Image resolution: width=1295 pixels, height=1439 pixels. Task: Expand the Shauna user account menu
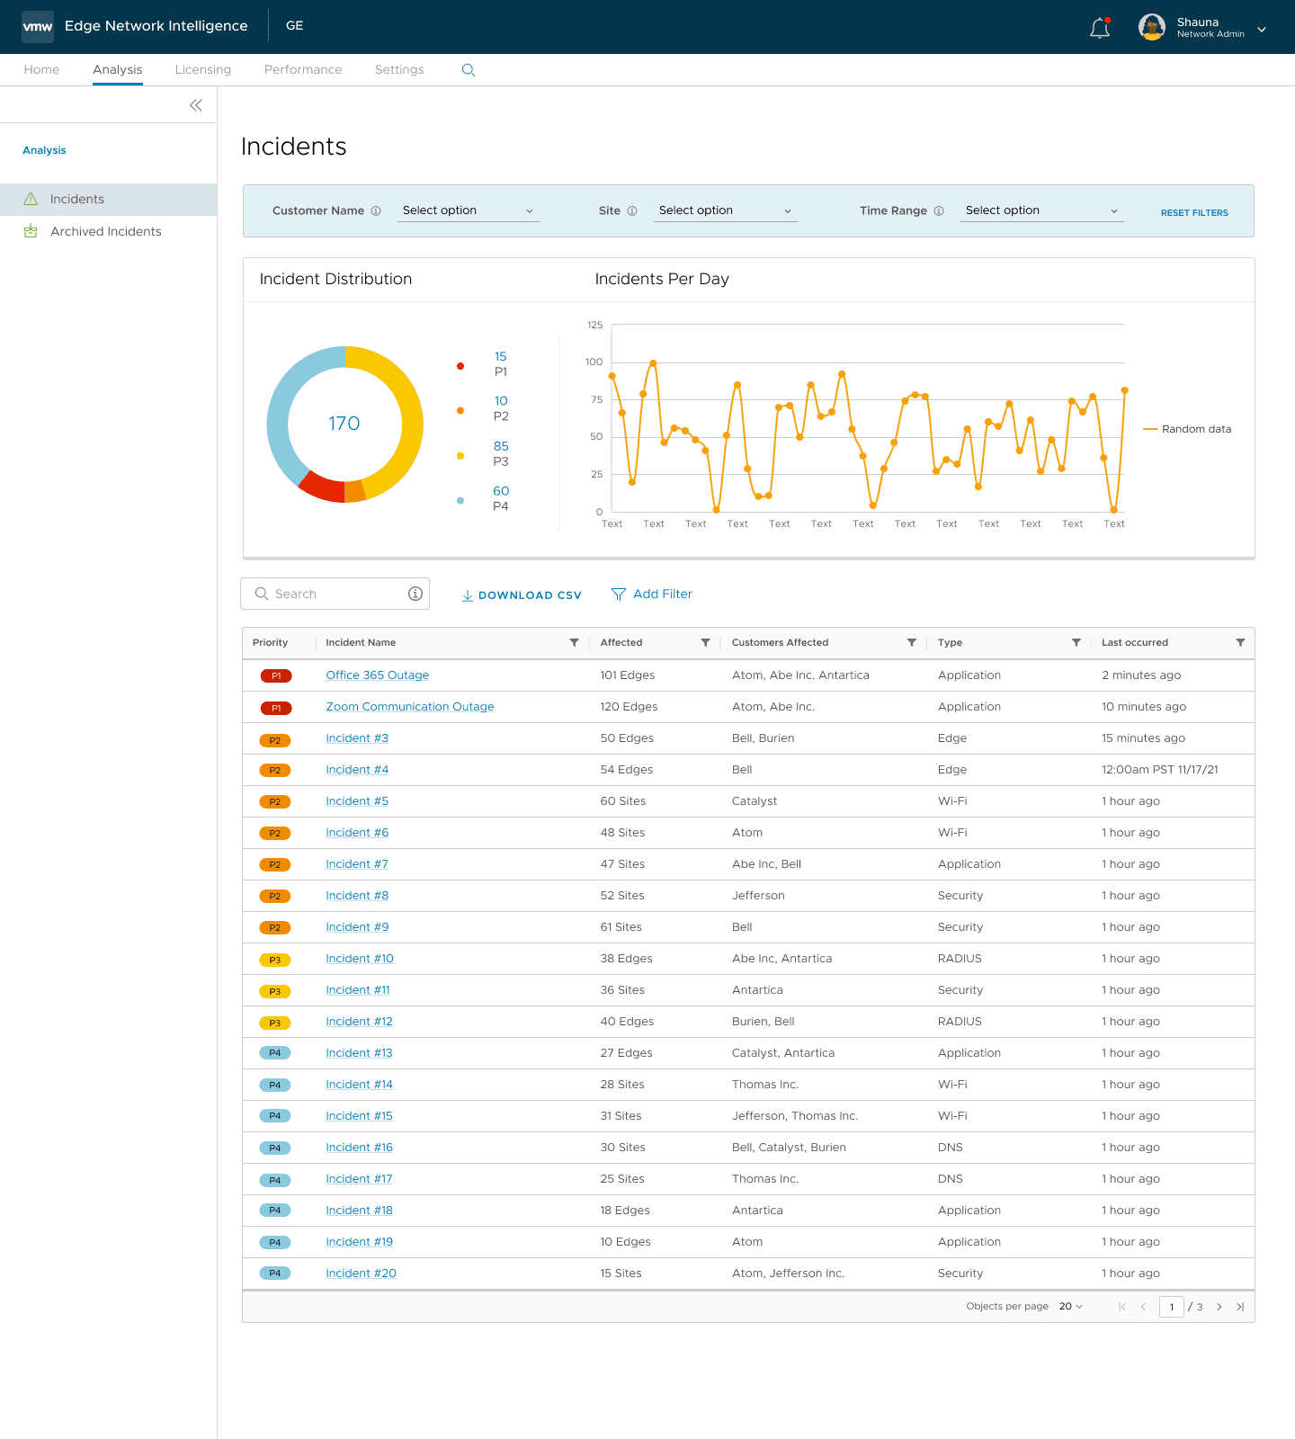(x=1262, y=29)
